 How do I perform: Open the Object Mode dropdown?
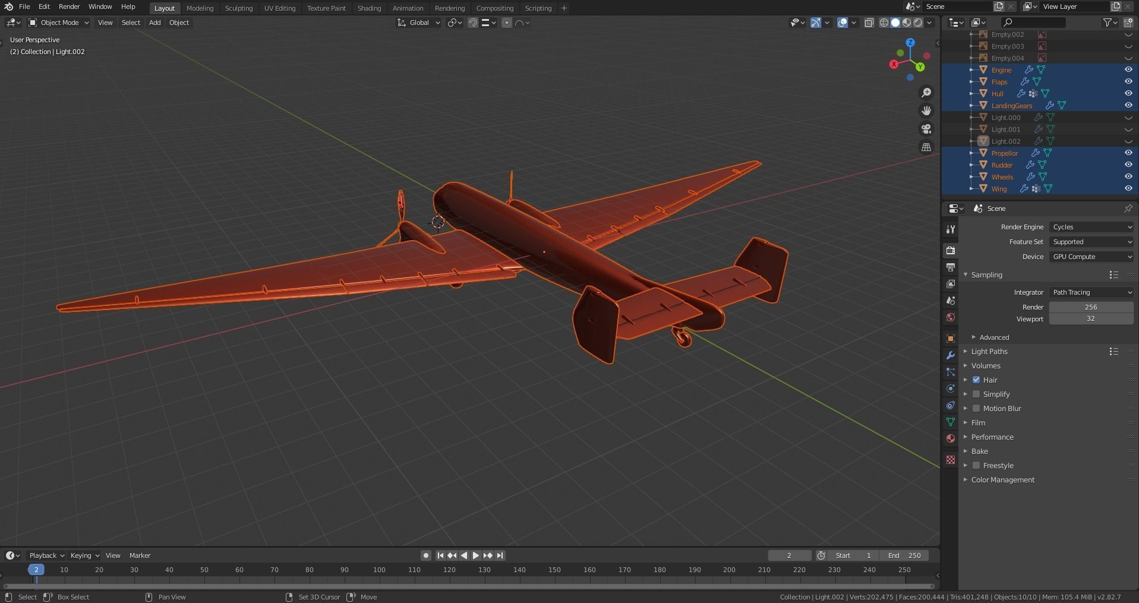point(59,23)
